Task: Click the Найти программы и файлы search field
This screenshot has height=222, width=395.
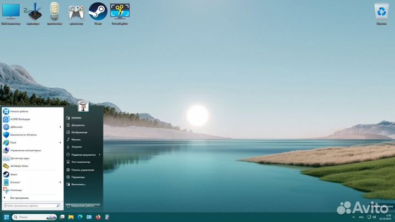Action: click(31, 206)
